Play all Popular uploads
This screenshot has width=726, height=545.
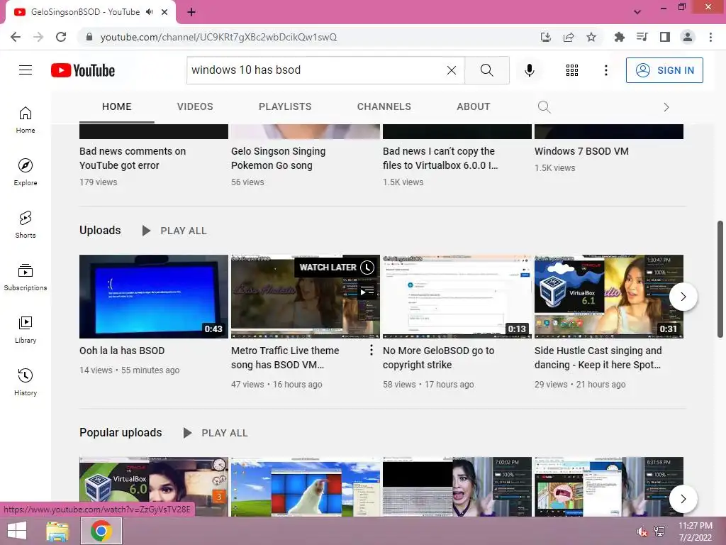point(216,433)
